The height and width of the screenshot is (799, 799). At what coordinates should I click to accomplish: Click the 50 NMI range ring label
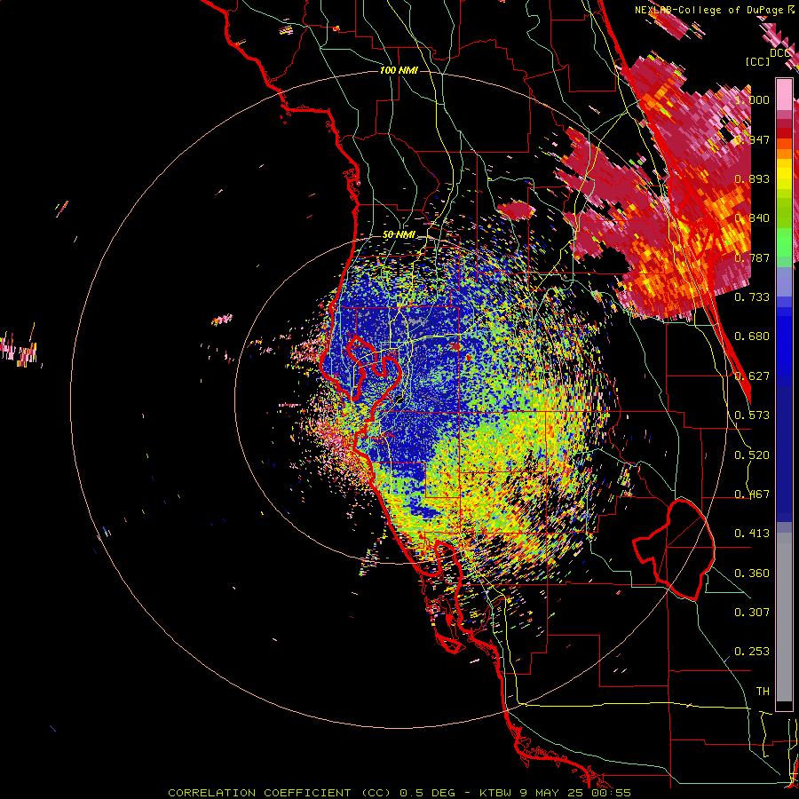point(399,235)
